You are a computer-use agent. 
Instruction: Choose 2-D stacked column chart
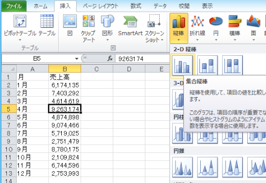208,65
